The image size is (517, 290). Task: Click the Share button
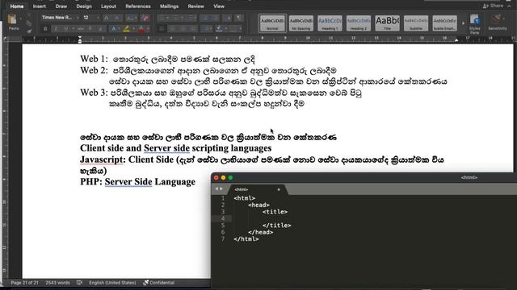click(x=493, y=6)
